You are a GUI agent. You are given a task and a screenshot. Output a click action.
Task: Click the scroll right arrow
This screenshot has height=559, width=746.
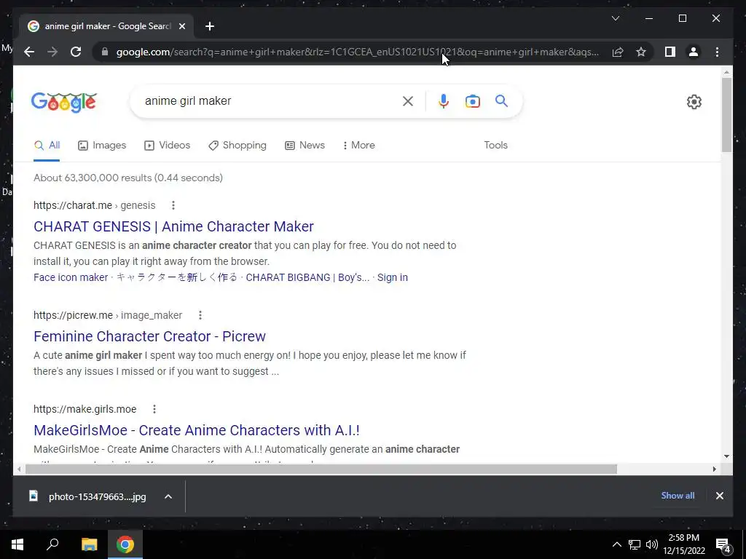(714, 469)
